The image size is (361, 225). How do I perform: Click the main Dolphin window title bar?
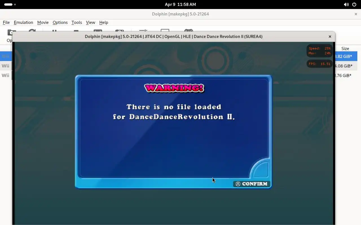coord(180,14)
